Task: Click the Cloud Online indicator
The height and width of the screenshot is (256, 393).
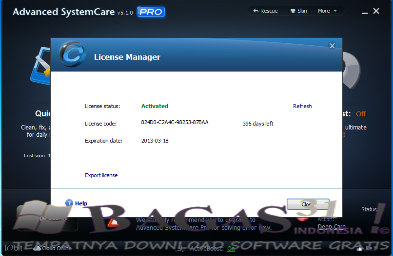Action: click(x=53, y=248)
